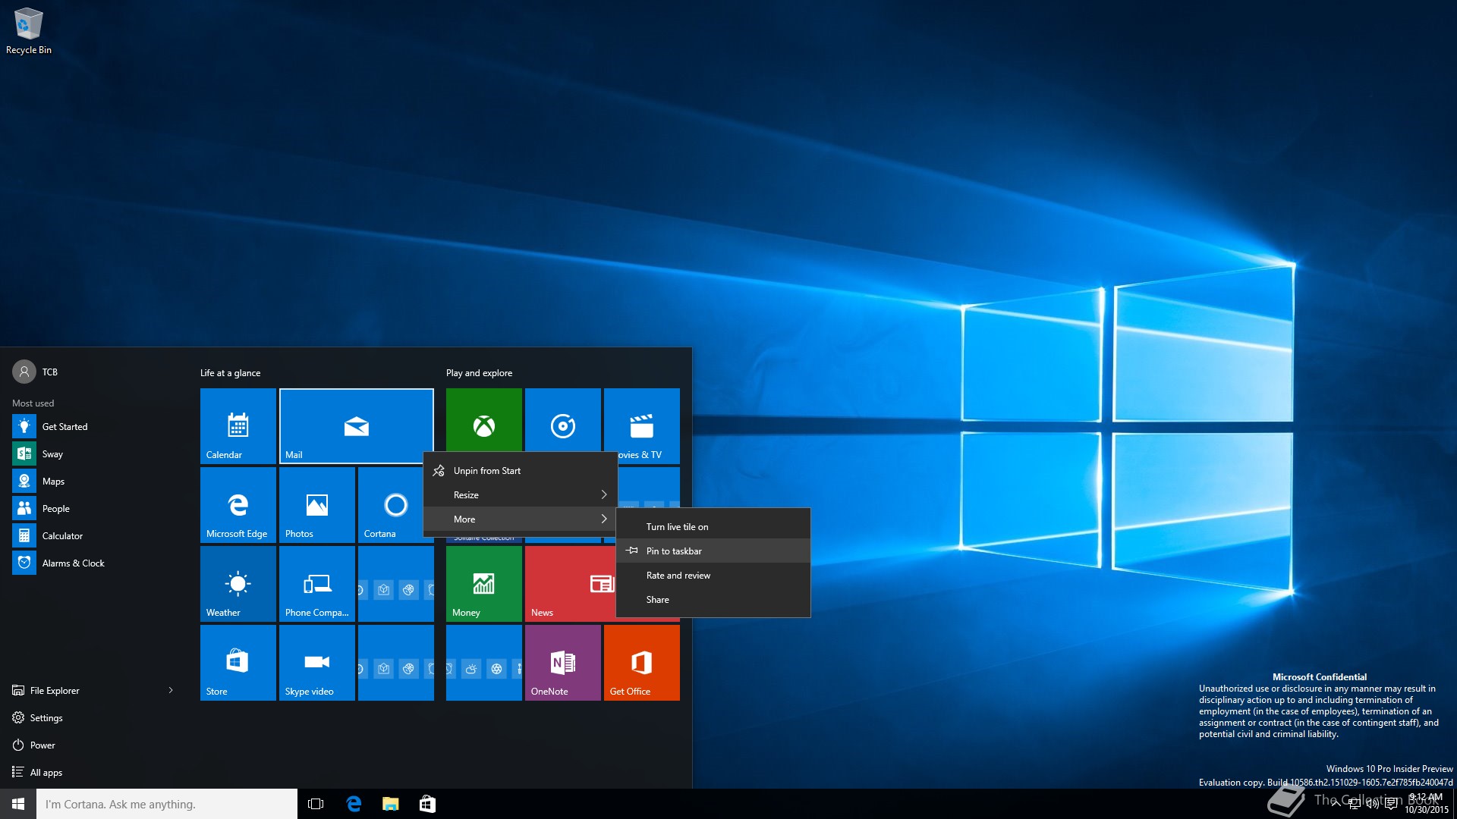1457x819 pixels.
Task: Open the Phone Companion tile
Action: (x=317, y=584)
